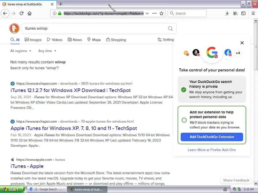
Task: Open page actions three-dots menu
Action: click(x=154, y=13)
